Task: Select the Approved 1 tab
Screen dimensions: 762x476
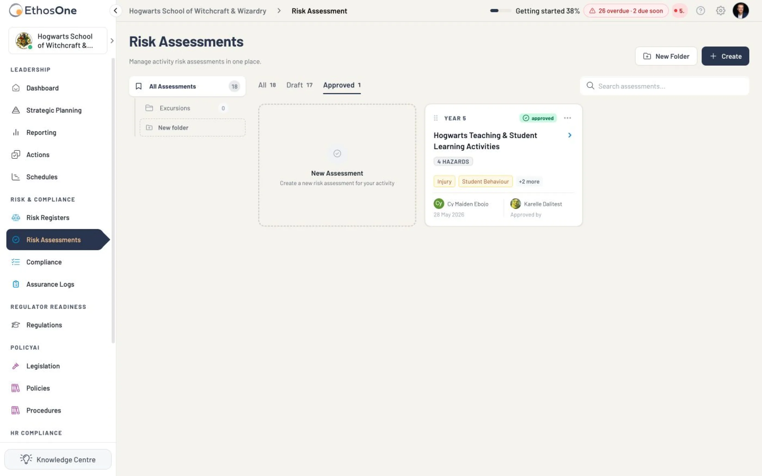Action: tap(342, 86)
